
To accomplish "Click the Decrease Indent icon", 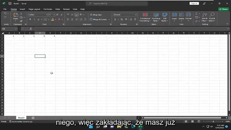I will pos(81,19).
